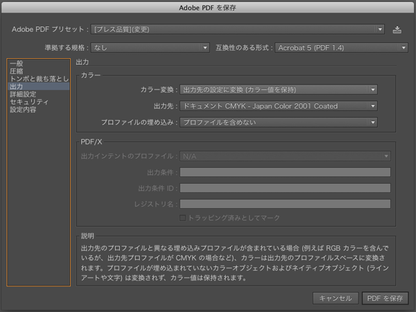Click the PDF/X group label

point(92,141)
